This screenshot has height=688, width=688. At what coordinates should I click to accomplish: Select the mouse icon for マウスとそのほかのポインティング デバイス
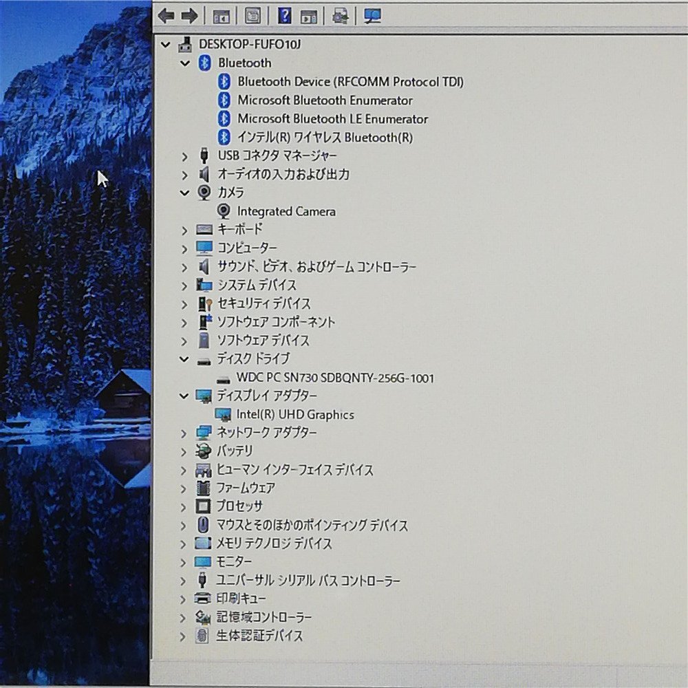[x=203, y=525]
